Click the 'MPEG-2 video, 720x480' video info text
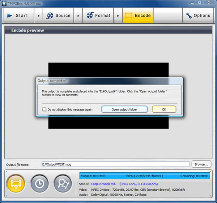217x203 pixels. coord(138,190)
